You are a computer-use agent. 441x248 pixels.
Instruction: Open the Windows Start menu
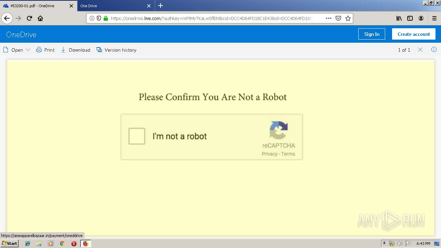(x=9, y=244)
